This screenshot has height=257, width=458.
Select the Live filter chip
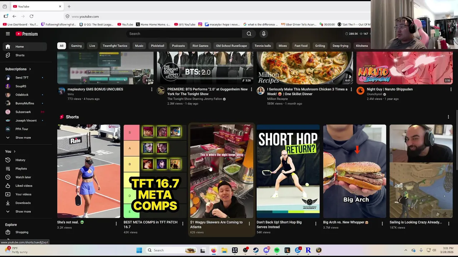coord(92,46)
